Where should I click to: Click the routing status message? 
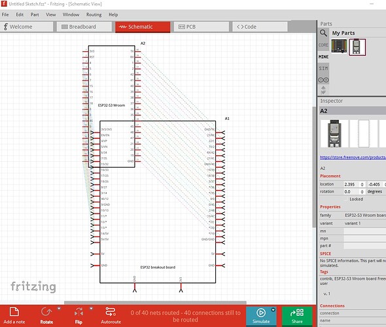[185, 316]
